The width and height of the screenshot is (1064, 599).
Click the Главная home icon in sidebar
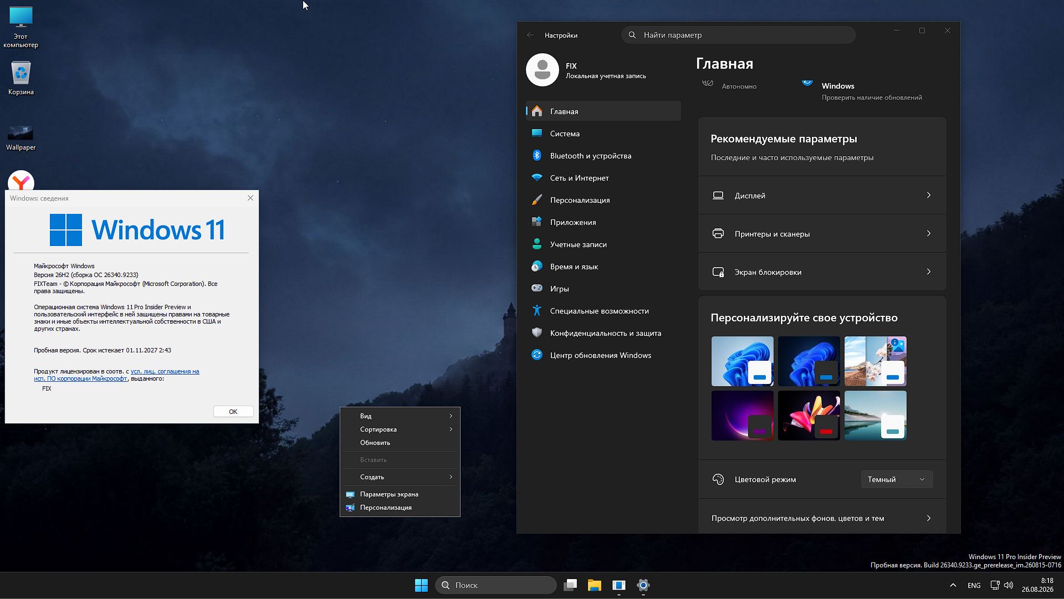(536, 111)
